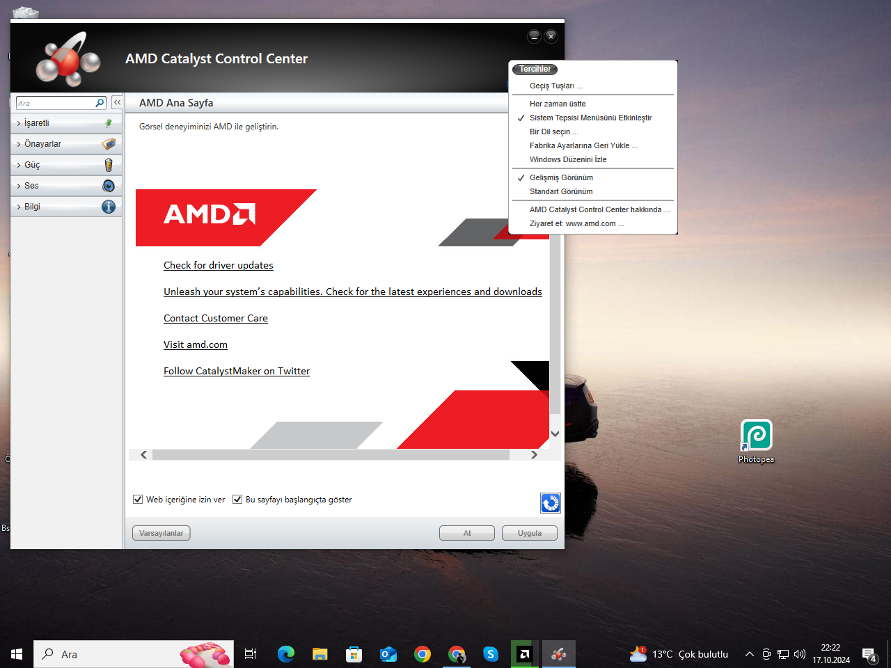
Task: Open the 'Visit amd.com' link
Action: tap(196, 344)
